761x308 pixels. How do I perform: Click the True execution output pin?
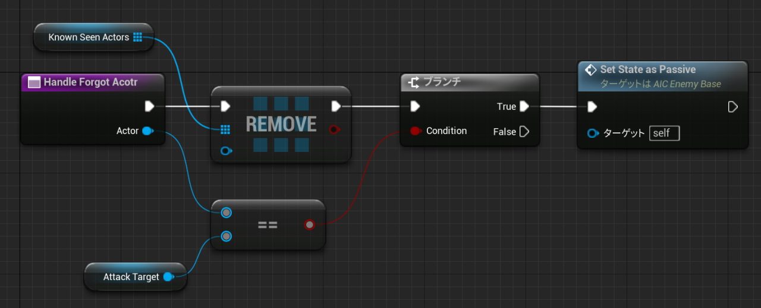pos(524,106)
